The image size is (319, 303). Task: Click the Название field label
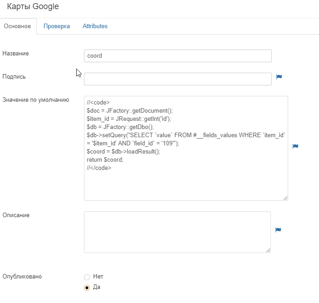(x=16, y=54)
